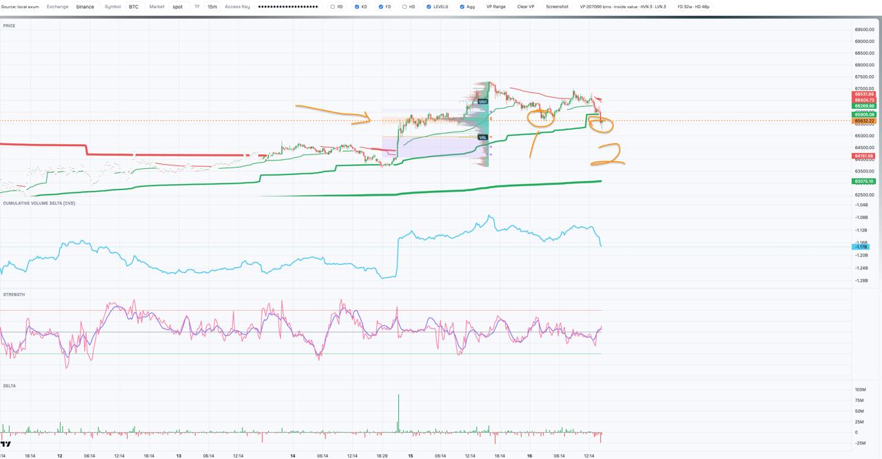Uncheck the KD checkbox
Viewport: 882px width, 459px height.
(357, 7)
